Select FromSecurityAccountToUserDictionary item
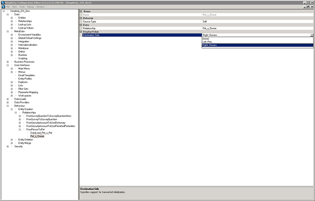The image size is (315, 201). 46,123
